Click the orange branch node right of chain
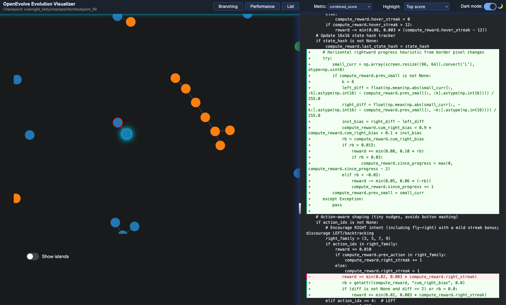 [230, 130]
